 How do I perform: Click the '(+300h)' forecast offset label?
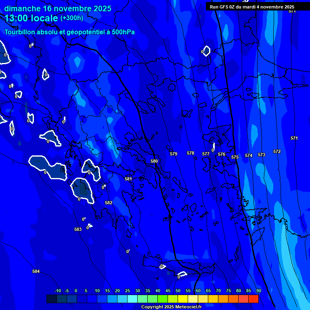coord(72,18)
